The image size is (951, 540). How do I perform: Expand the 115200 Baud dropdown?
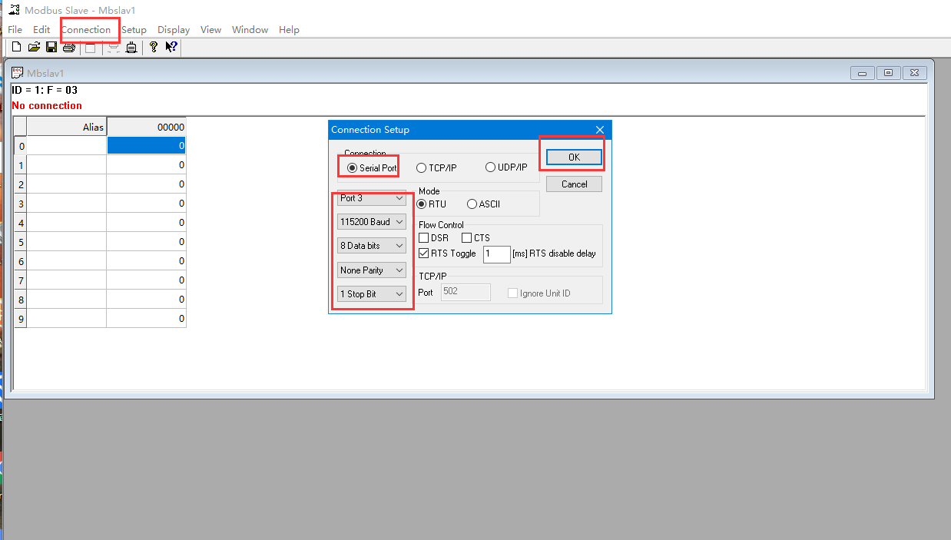coord(372,222)
